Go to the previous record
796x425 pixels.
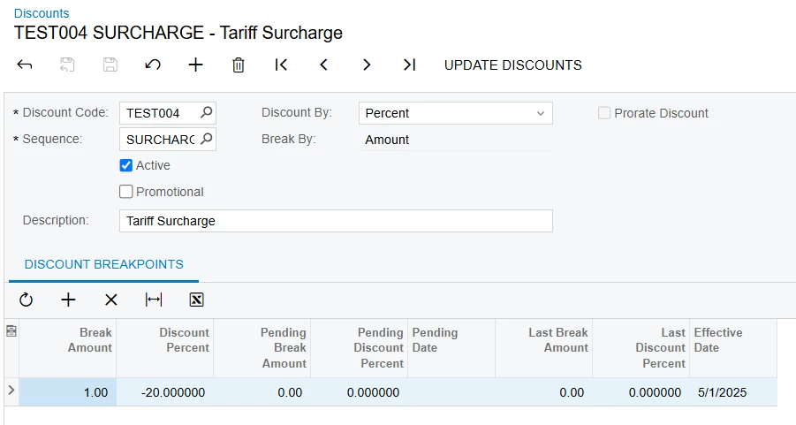(x=323, y=65)
